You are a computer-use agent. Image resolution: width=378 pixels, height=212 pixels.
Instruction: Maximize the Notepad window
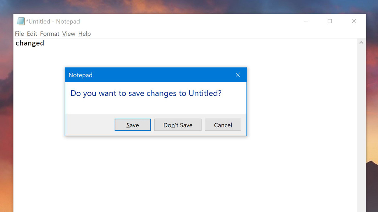(330, 21)
